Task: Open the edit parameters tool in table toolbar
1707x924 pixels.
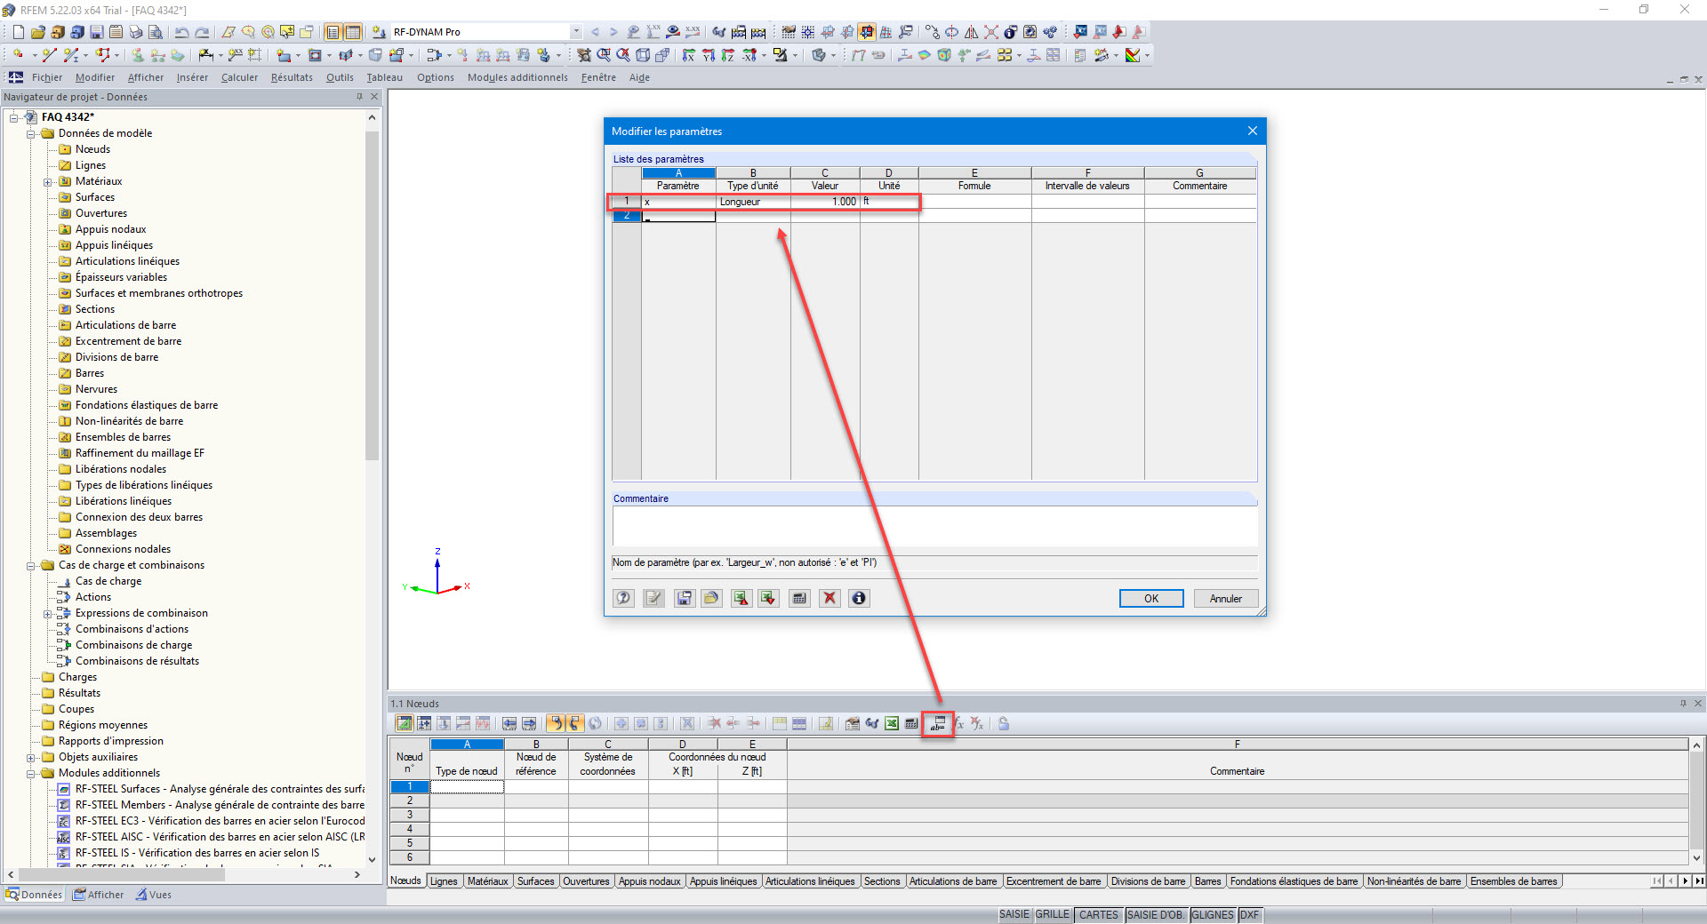Action: pos(938,724)
